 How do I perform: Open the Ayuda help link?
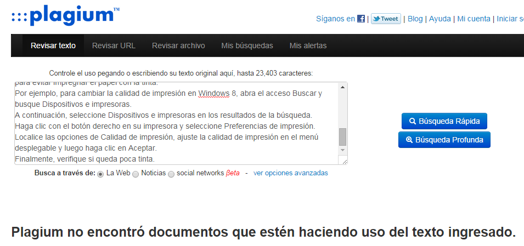440,19
